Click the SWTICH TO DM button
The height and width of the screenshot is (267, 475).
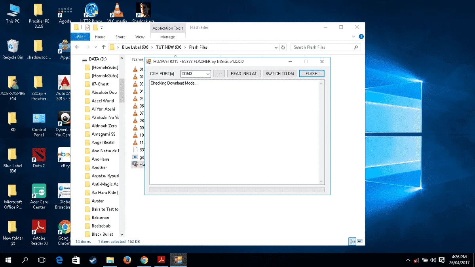(280, 74)
